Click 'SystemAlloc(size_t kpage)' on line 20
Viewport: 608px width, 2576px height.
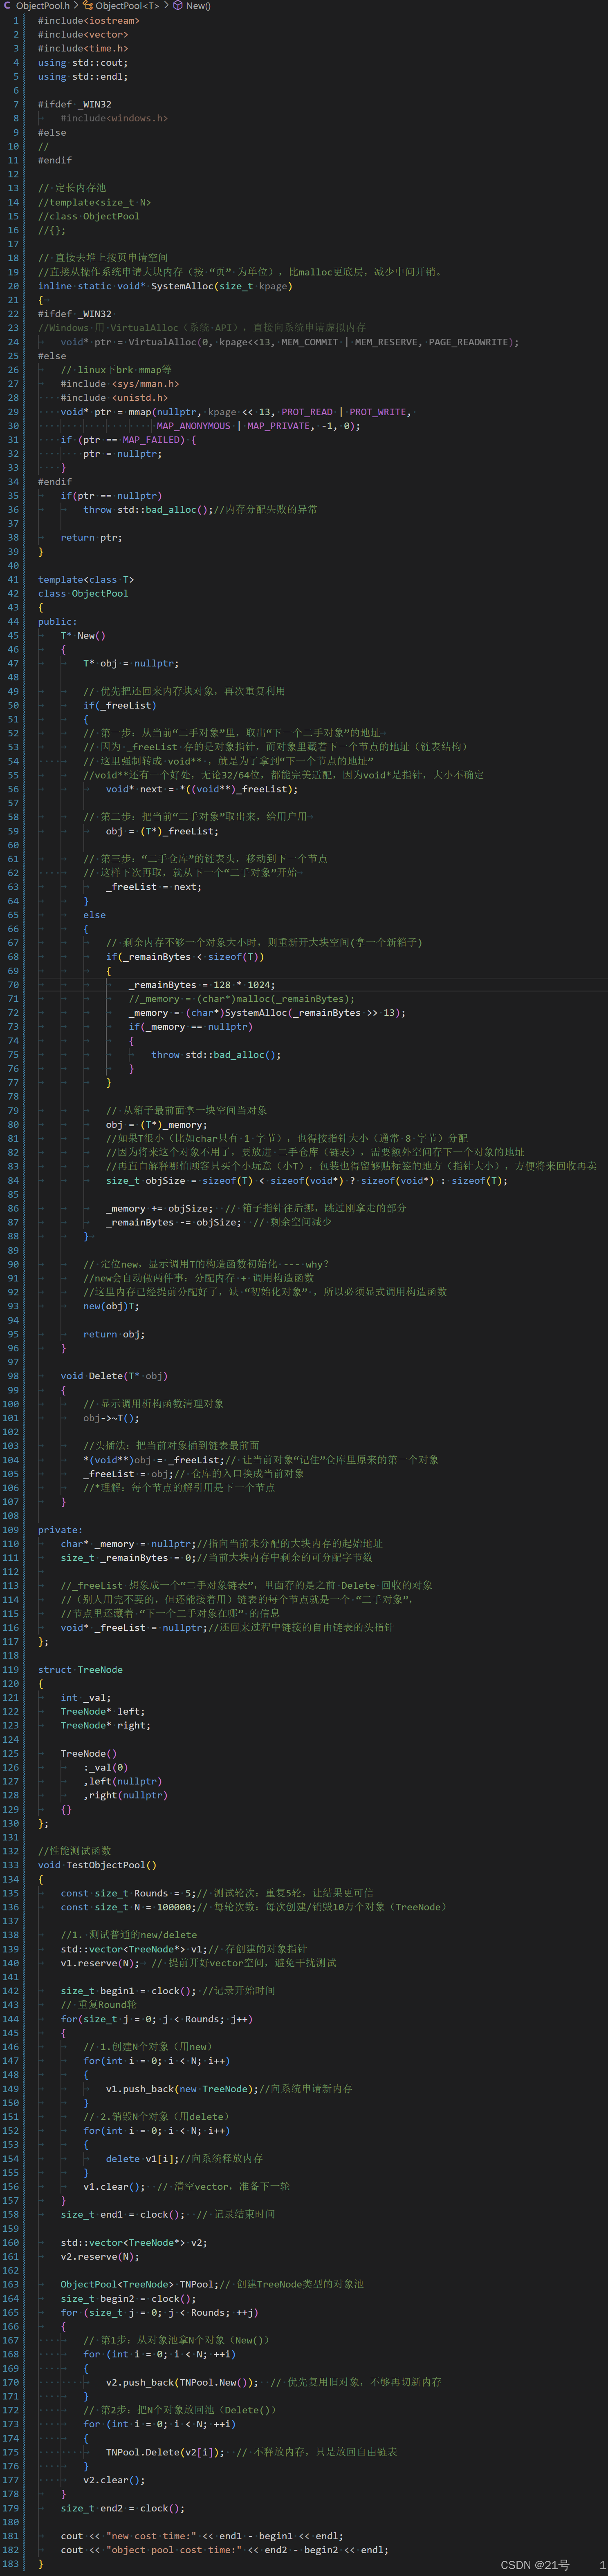point(221,286)
